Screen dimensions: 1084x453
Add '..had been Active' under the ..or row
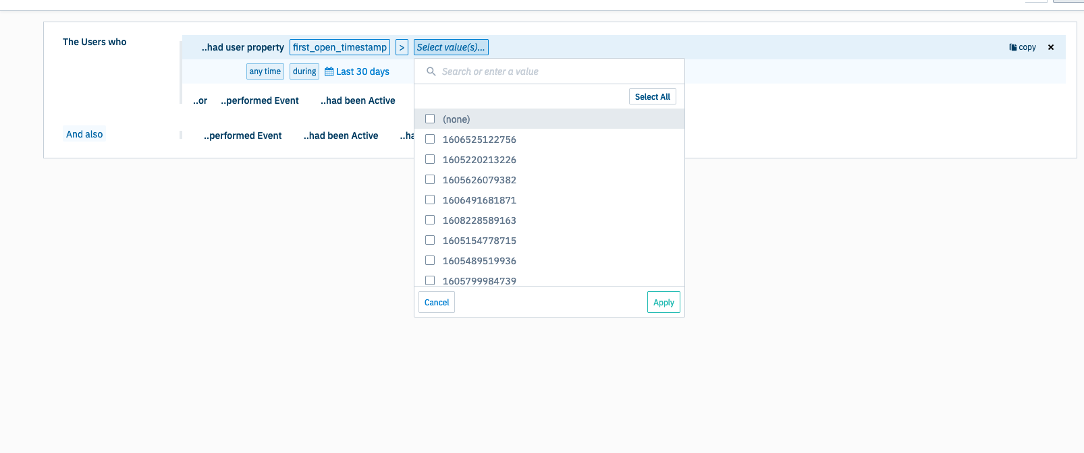[358, 100]
